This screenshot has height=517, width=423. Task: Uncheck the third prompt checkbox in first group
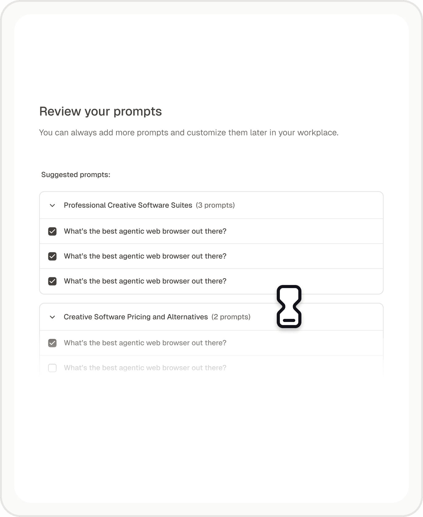coord(52,281)
